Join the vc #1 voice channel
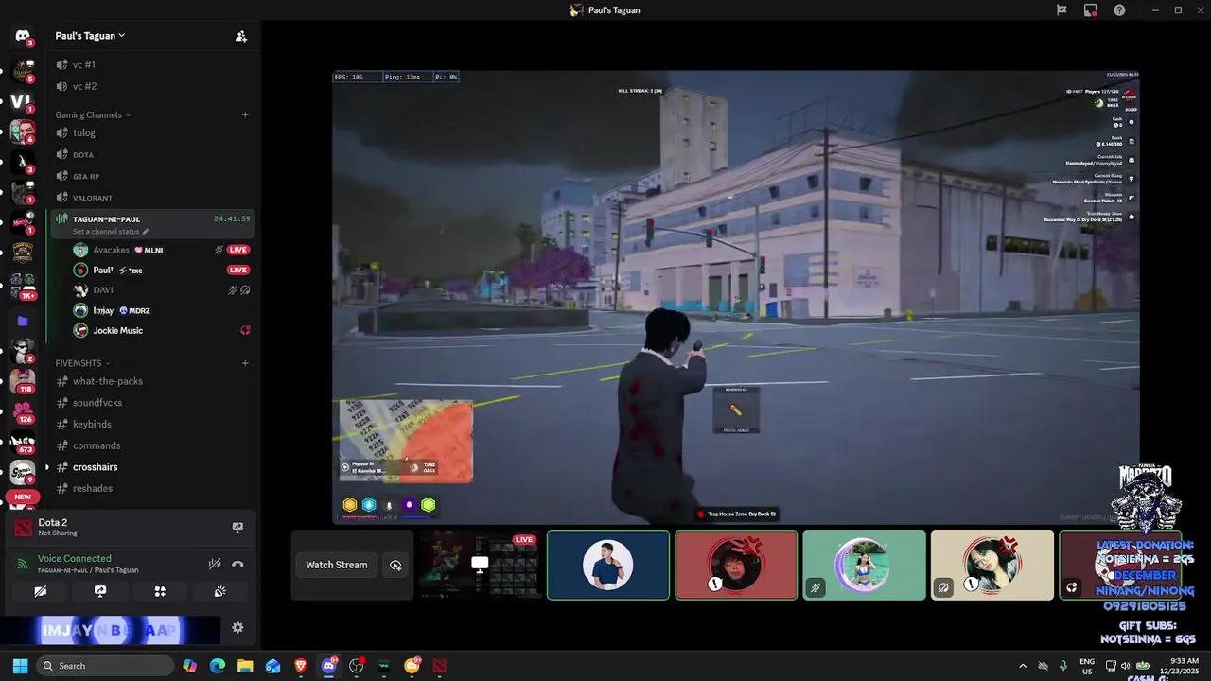Screen dimensions: 1211x681 (151, 64)
